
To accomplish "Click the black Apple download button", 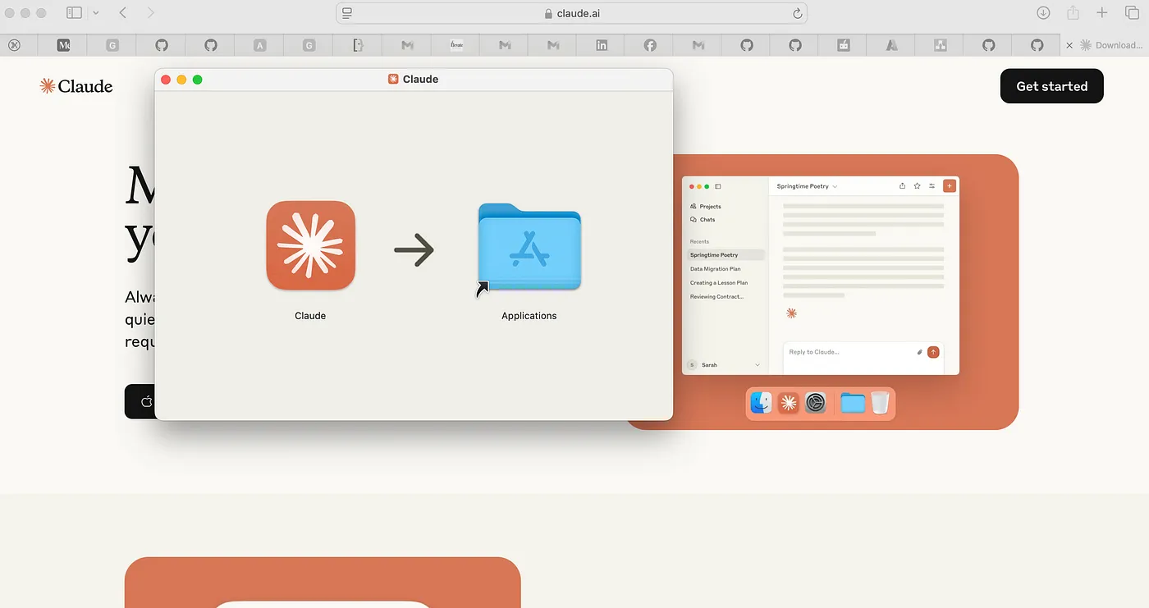I will pyautogui.click(x=140, y=401).
